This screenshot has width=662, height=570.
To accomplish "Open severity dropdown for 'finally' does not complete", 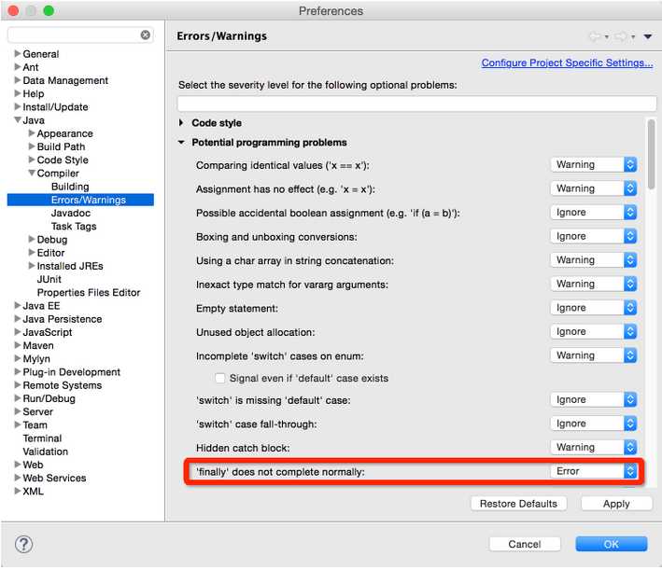I will tap(593, 471).
